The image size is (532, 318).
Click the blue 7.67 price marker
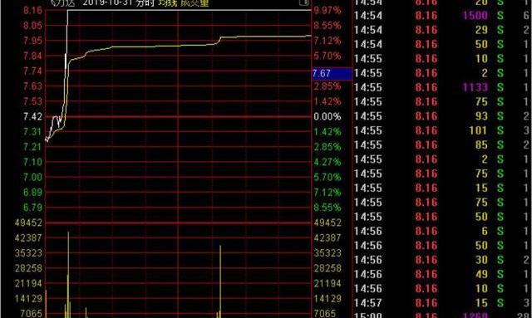tap(332, 74)
